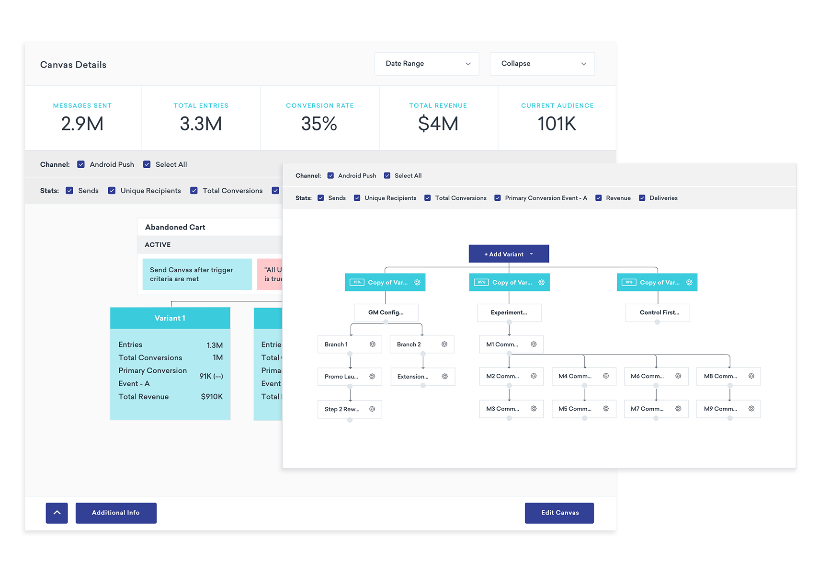
Task: Toggle the Deliveries stats checkbox
Action: [x=642, y=198]
